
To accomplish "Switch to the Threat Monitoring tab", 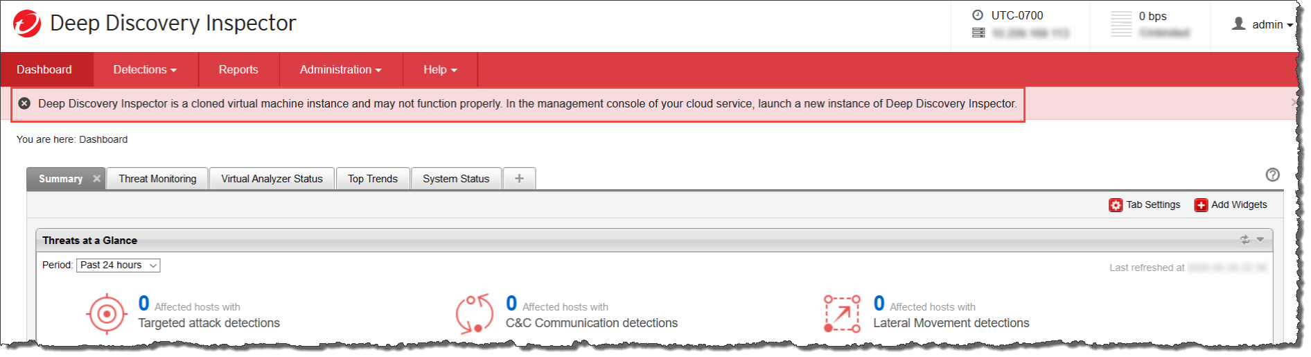I will 157,179.
